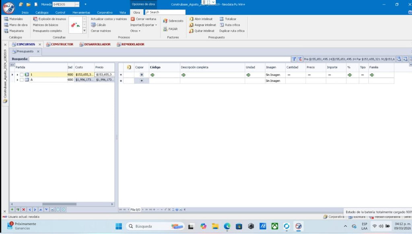Open the Materiales catalog
The width and height of the screenshot is (412, 234).
[13, 19]
